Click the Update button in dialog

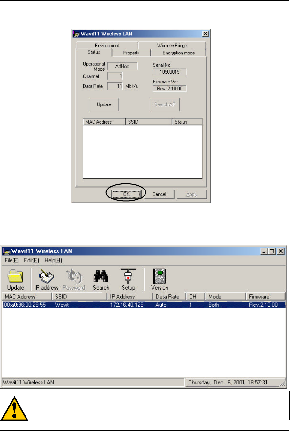(104, 104)
